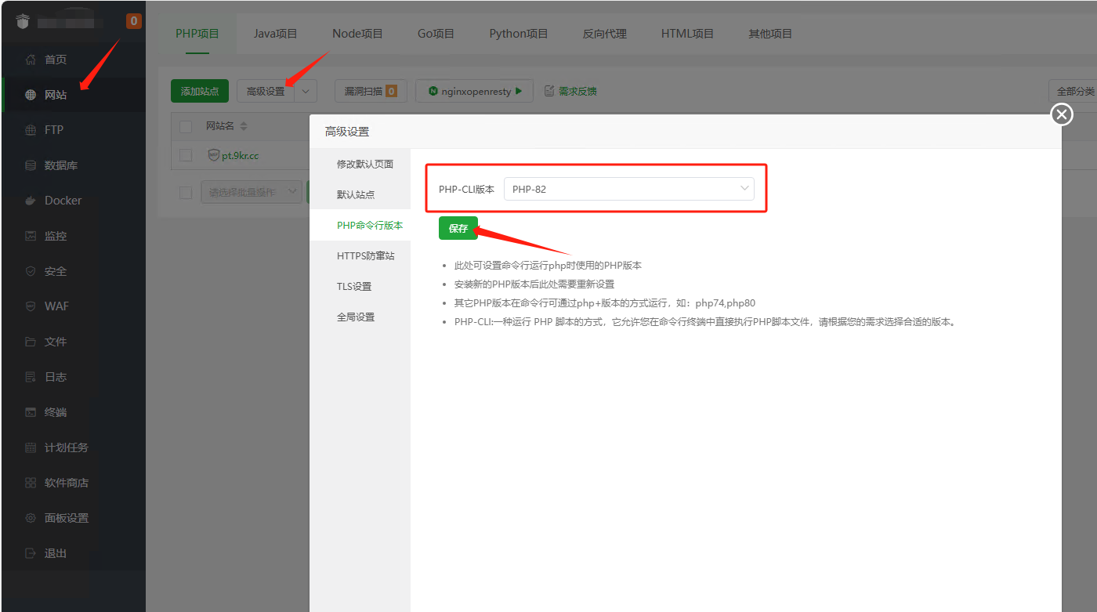Click the WAF shield icon

click(31, 306)
